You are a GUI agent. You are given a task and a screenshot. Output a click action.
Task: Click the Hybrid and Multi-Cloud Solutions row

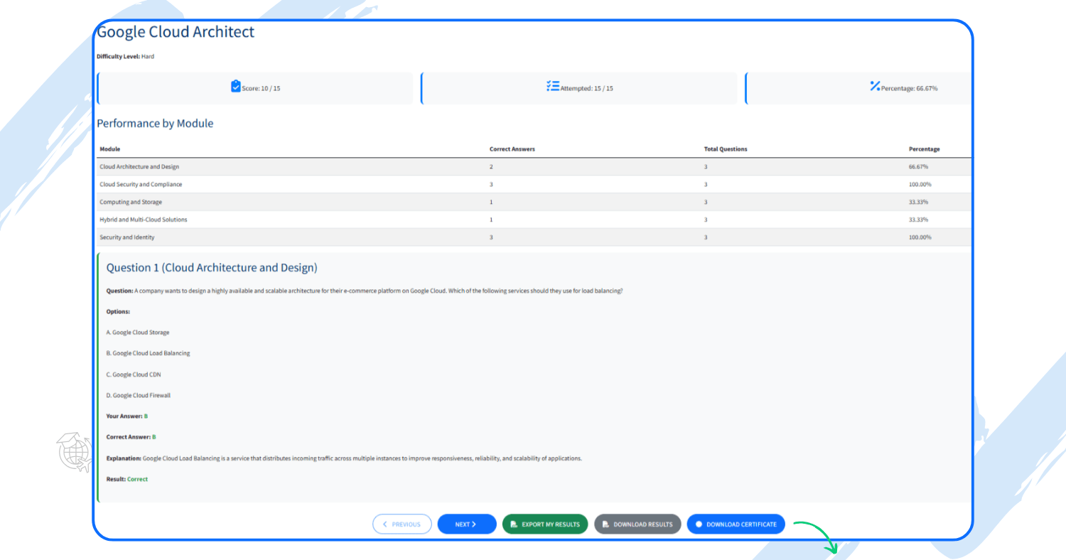(x=144, y=220)
